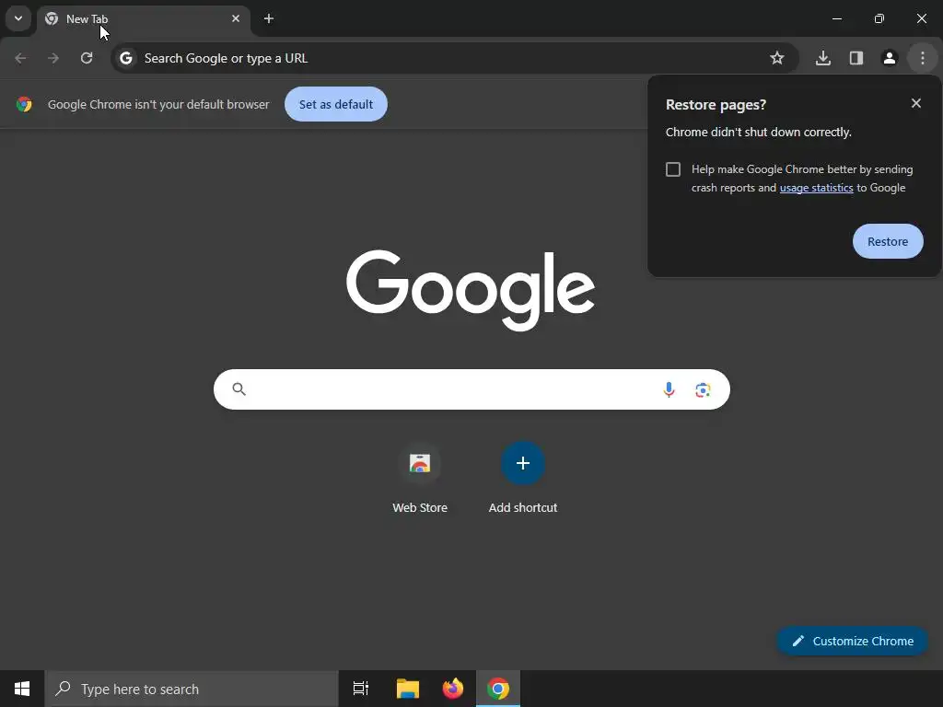This screenshot has height=707, width=943.
Task: Open the Windows Start menu
Action: (22, 689)
